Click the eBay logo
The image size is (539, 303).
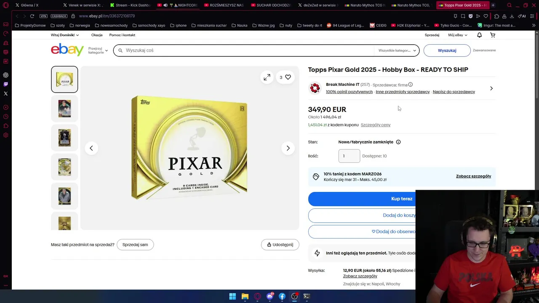point(67,50)
